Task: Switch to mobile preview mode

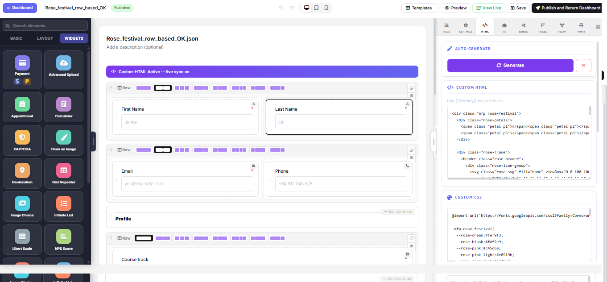Action: [326, 8]
